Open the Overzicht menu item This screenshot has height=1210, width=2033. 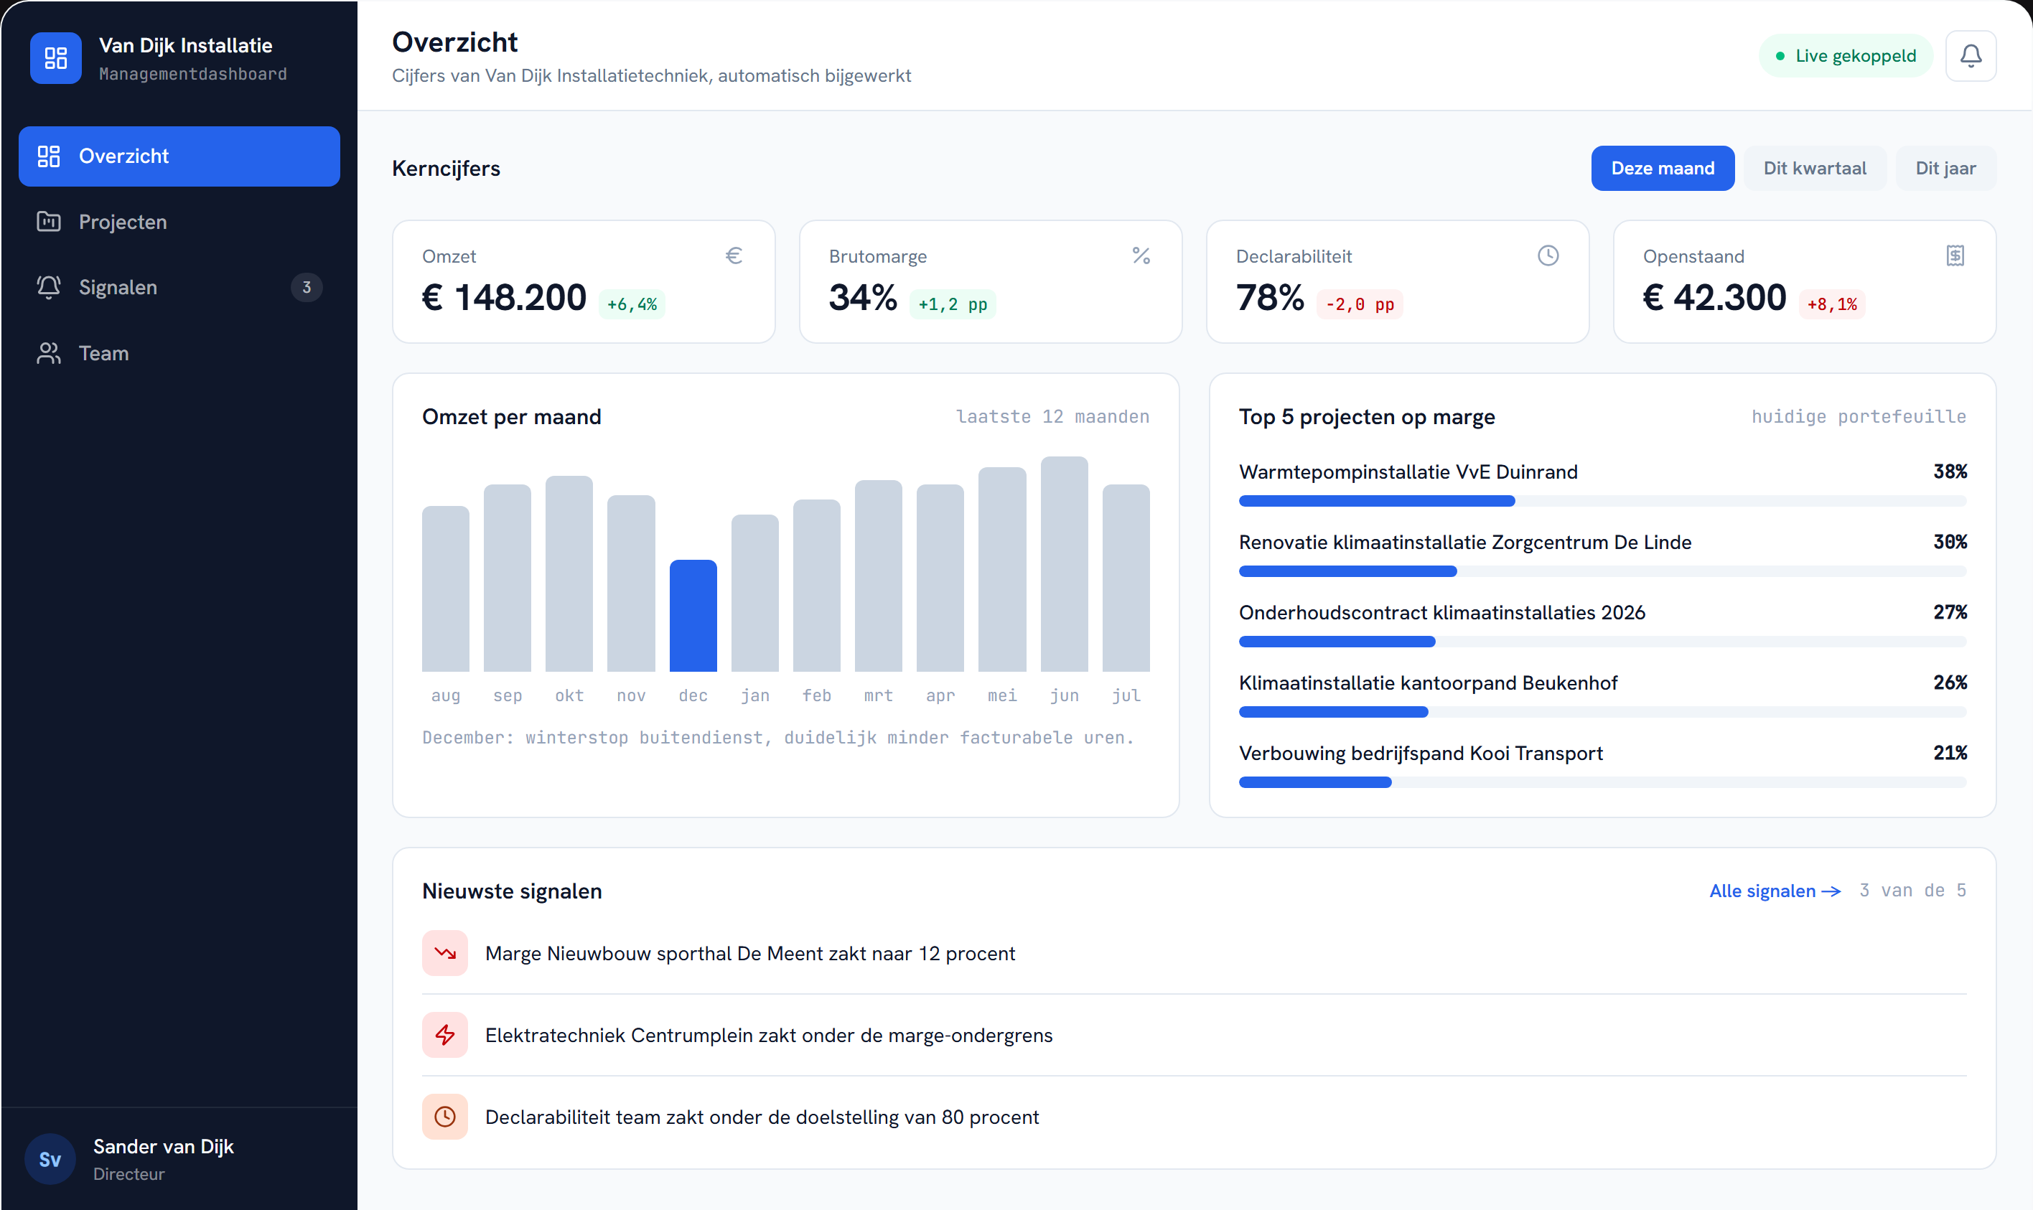click(179, 156)
